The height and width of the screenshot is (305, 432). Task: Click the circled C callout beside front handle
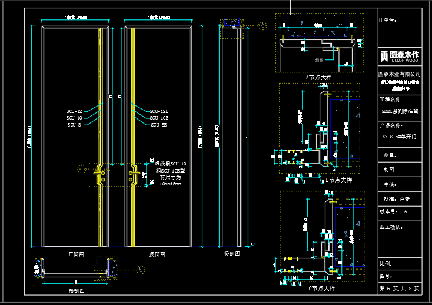[81, 169]
